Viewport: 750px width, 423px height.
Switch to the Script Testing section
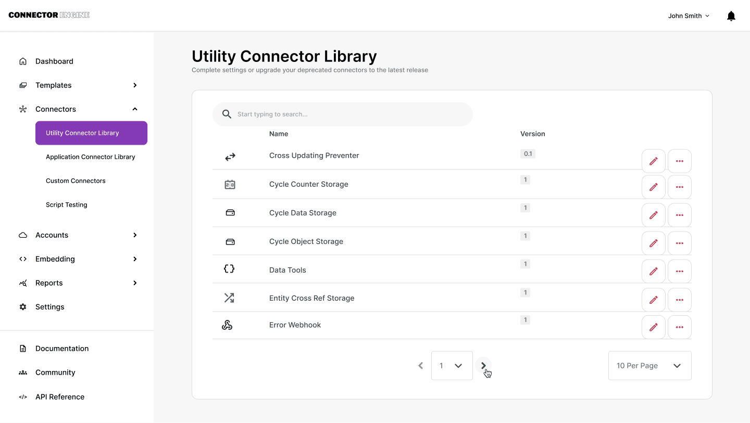(x=66, y=204)
